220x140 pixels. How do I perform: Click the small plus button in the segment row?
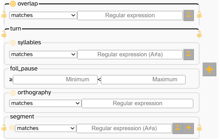[188, 128]
